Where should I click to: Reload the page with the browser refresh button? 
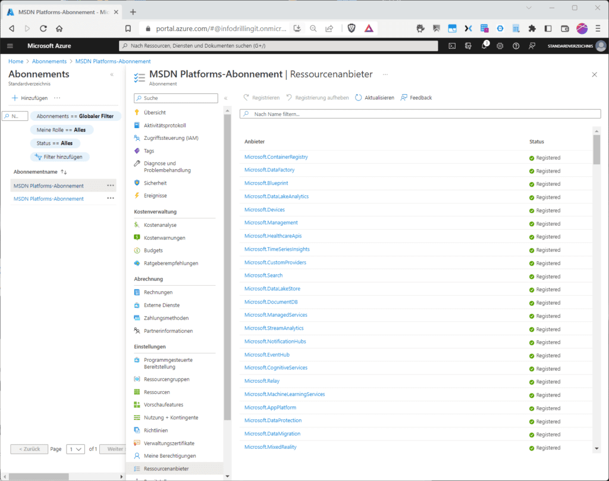point(43,29)
